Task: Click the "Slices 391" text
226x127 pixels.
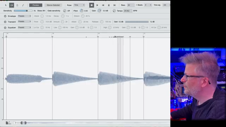Action: [41, 11]
